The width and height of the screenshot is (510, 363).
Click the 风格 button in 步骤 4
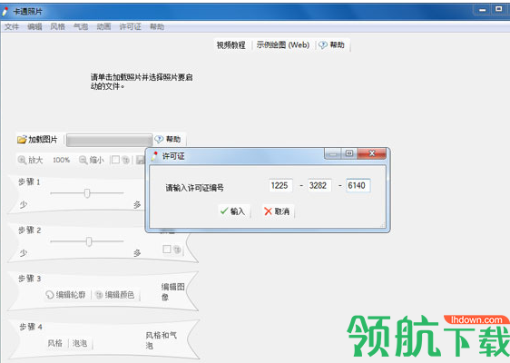(54, 343)
